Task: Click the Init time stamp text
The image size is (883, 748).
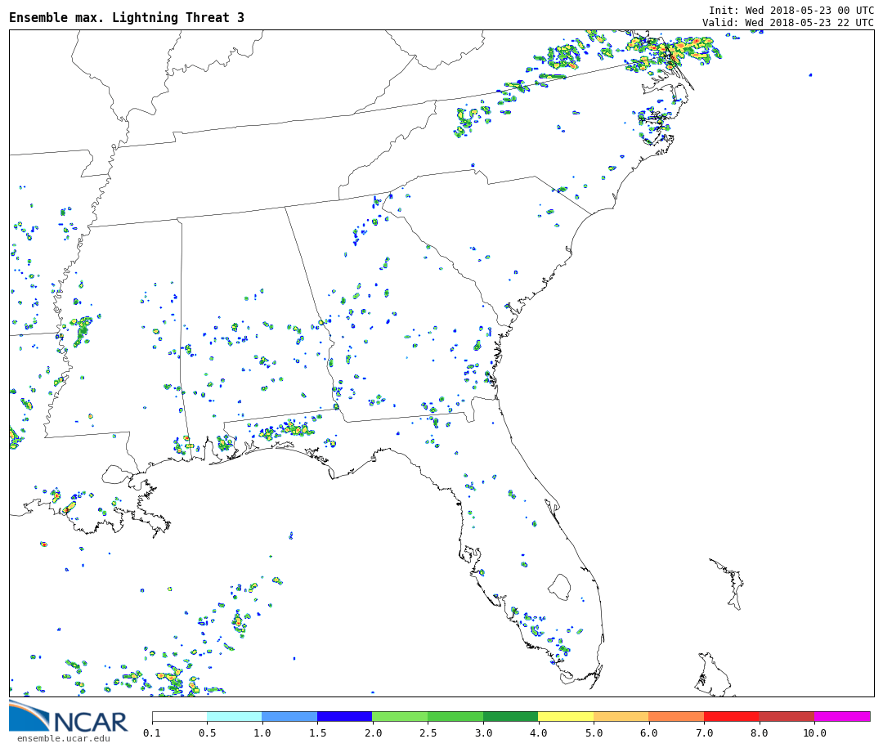Action: point(791,10)
